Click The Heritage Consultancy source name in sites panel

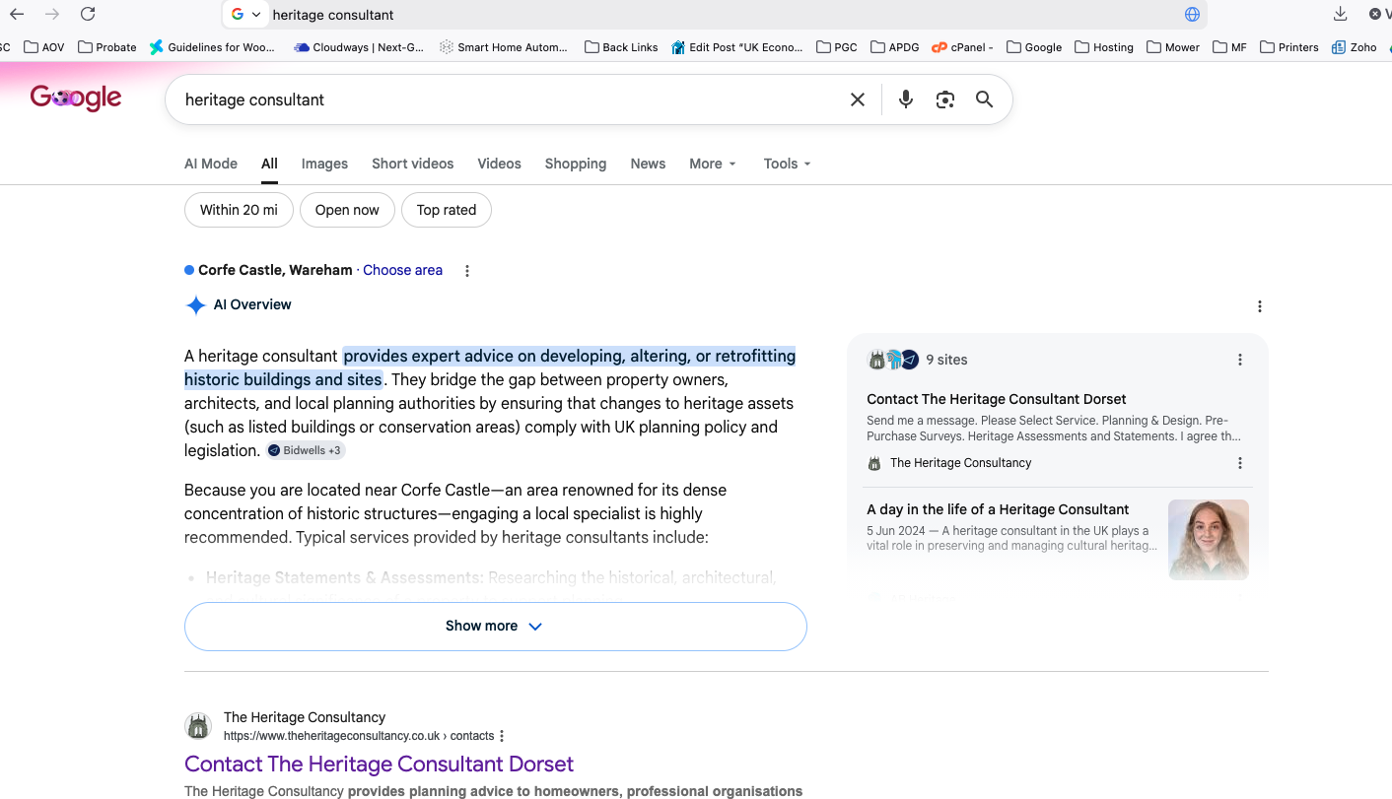click(960, 463)
